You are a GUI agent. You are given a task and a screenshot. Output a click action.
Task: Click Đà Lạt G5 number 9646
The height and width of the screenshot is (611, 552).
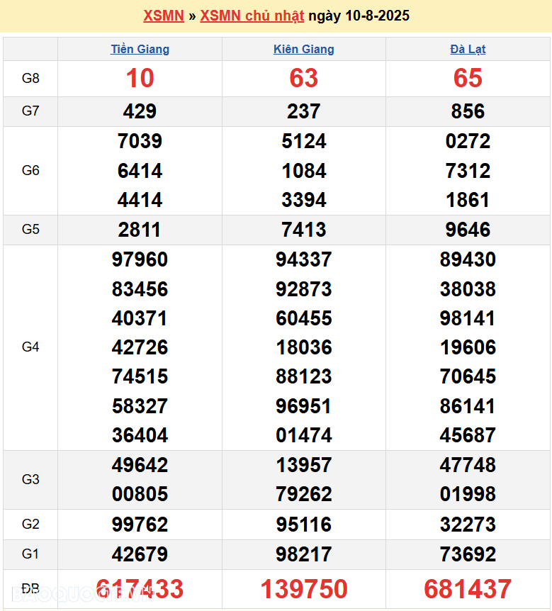[468, 230]
